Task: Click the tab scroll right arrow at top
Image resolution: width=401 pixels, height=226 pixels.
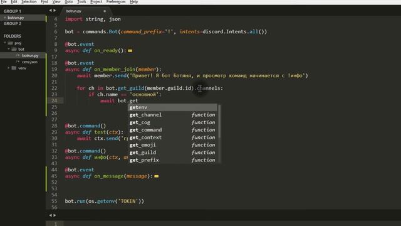Action: [x=55, y=11]
